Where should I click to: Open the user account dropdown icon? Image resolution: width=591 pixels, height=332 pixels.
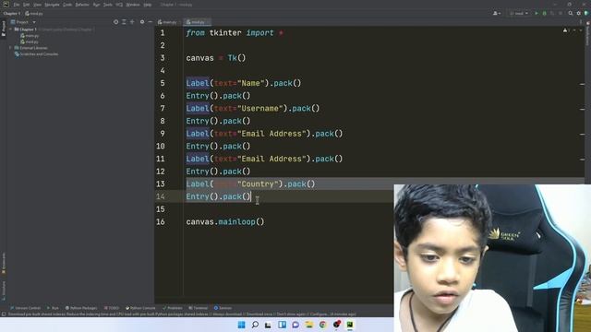click(x=497, y=14)
